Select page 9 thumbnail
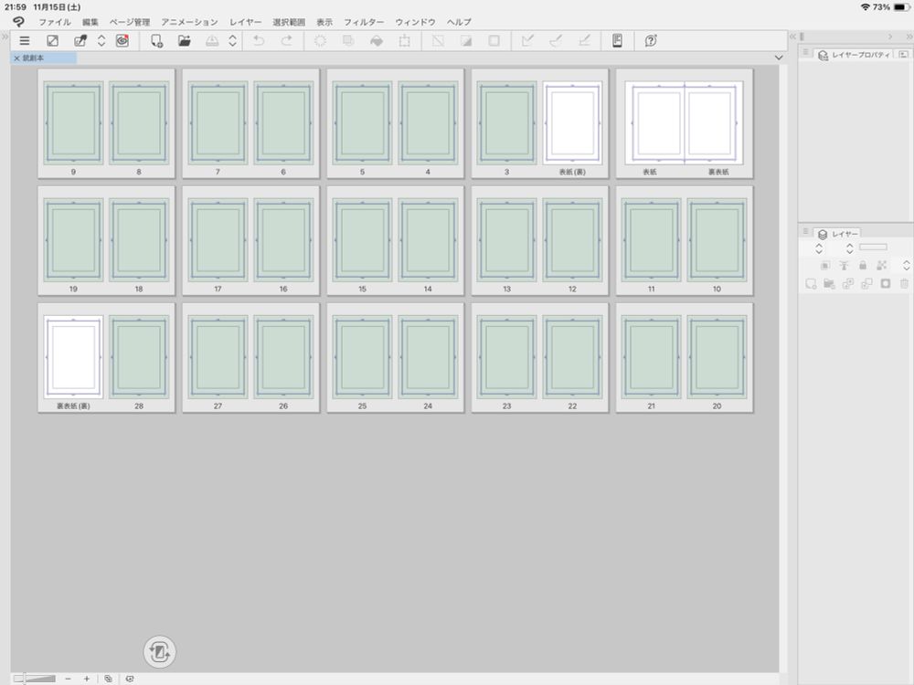Image resolution: width=914 pixels, height=685 pixels. (73, 123)
